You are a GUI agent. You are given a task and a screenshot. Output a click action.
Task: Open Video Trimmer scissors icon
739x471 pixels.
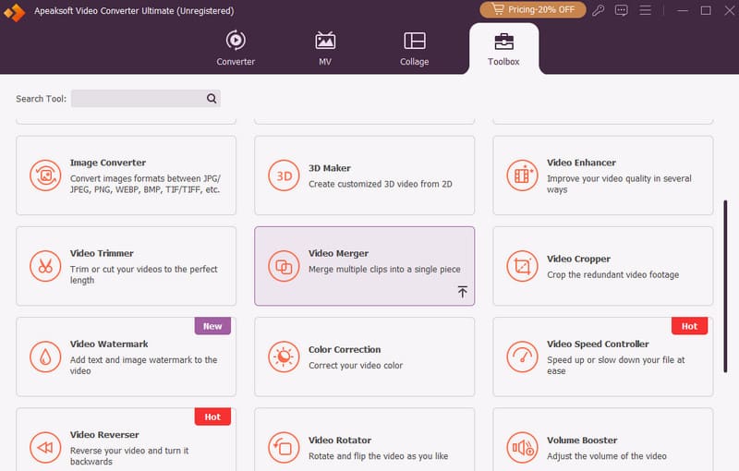click(x=44, y=266)
